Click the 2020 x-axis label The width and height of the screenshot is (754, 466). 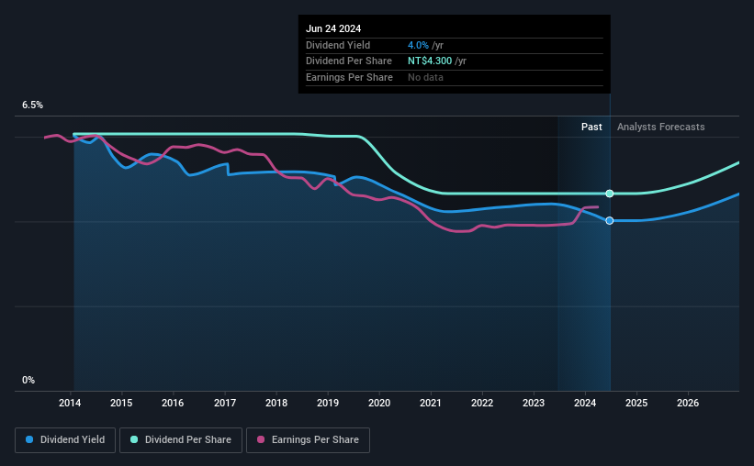point(379,403)
